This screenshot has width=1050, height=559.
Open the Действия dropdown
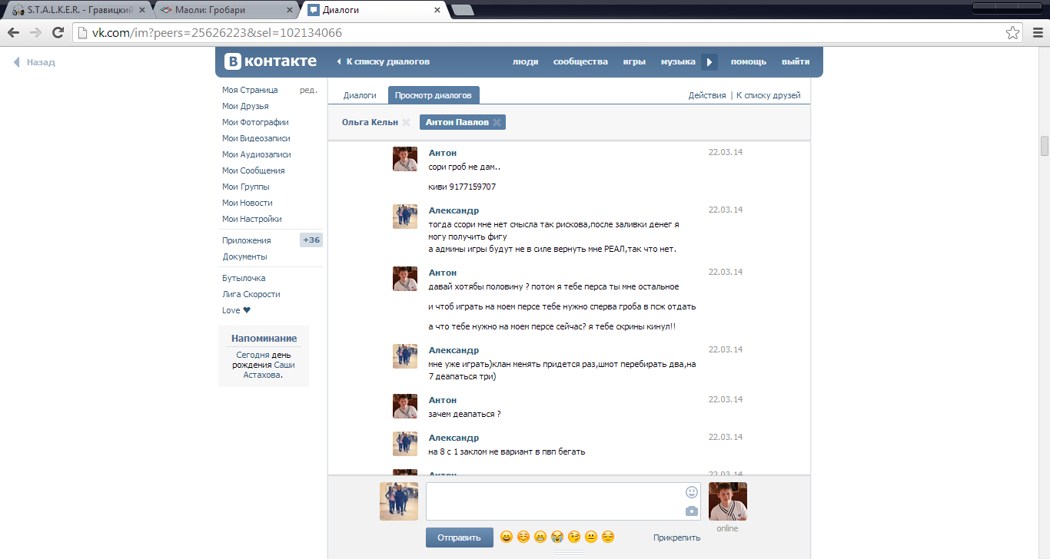(x=707, y=95)
